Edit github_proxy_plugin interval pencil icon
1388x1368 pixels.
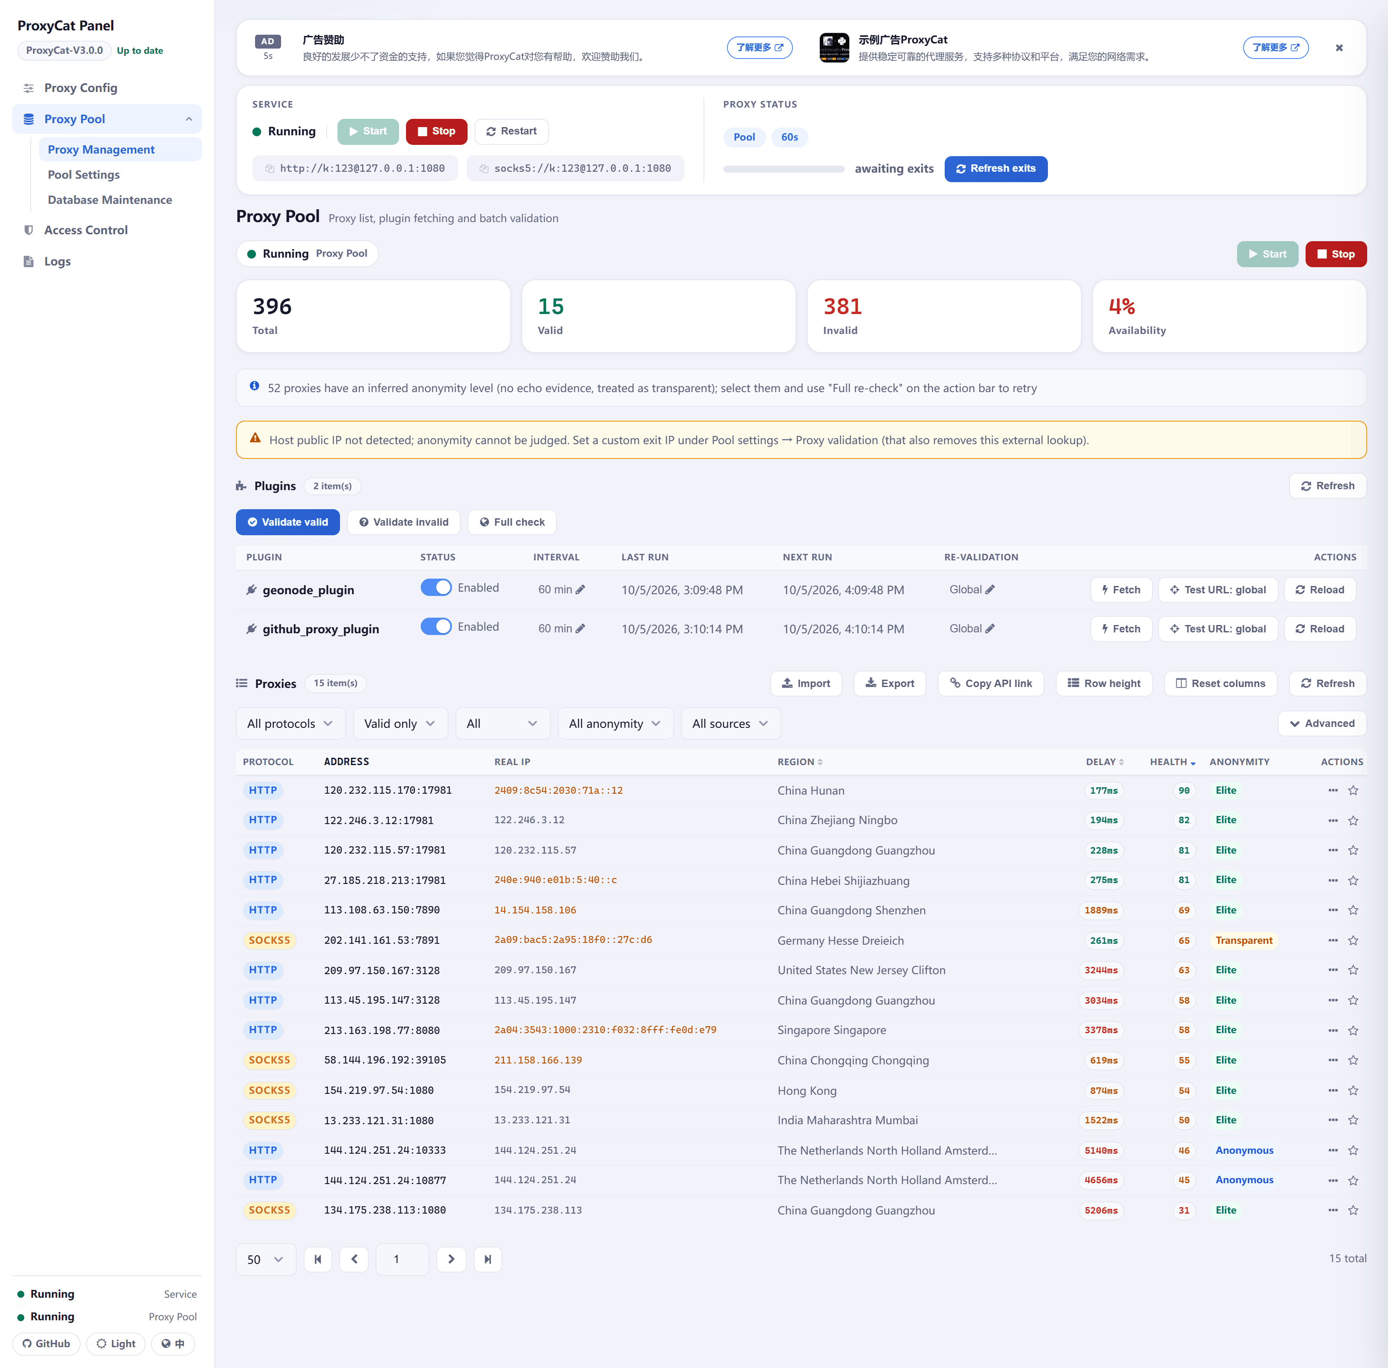[x=580, y=628]
